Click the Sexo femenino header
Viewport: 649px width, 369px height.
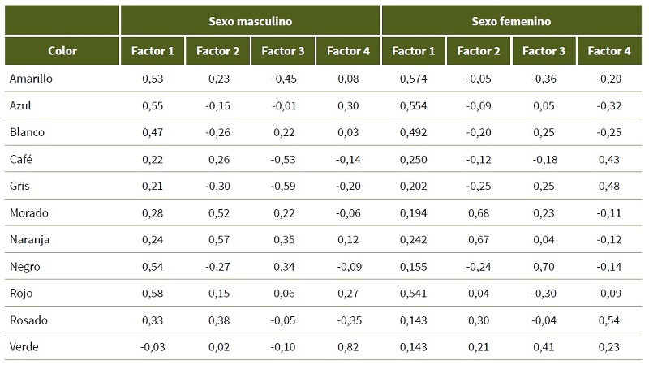pos(511,21)
